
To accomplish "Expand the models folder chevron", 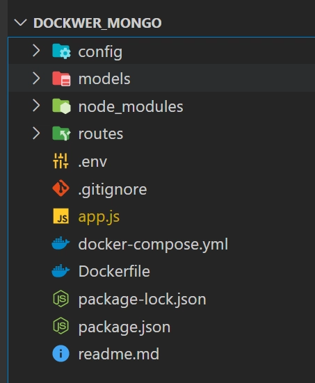I will coord(36,79).
